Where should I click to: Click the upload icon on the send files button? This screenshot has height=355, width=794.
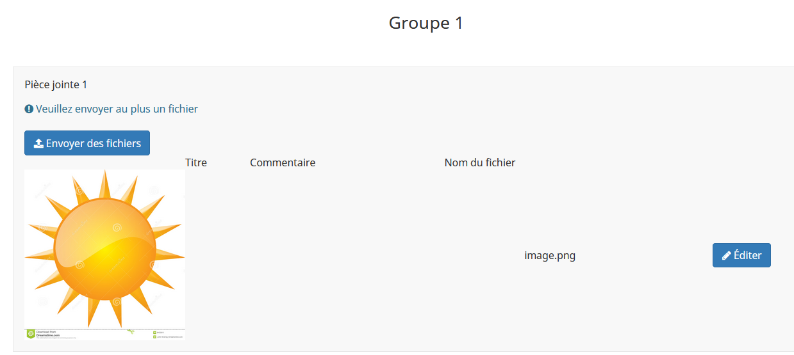pos(38,143)
